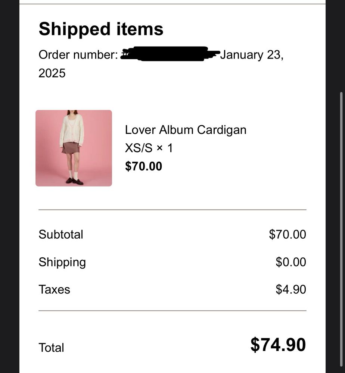Select the $4.90 taxes amount
The width and height of the screenshot is (345, 373).
290,289
